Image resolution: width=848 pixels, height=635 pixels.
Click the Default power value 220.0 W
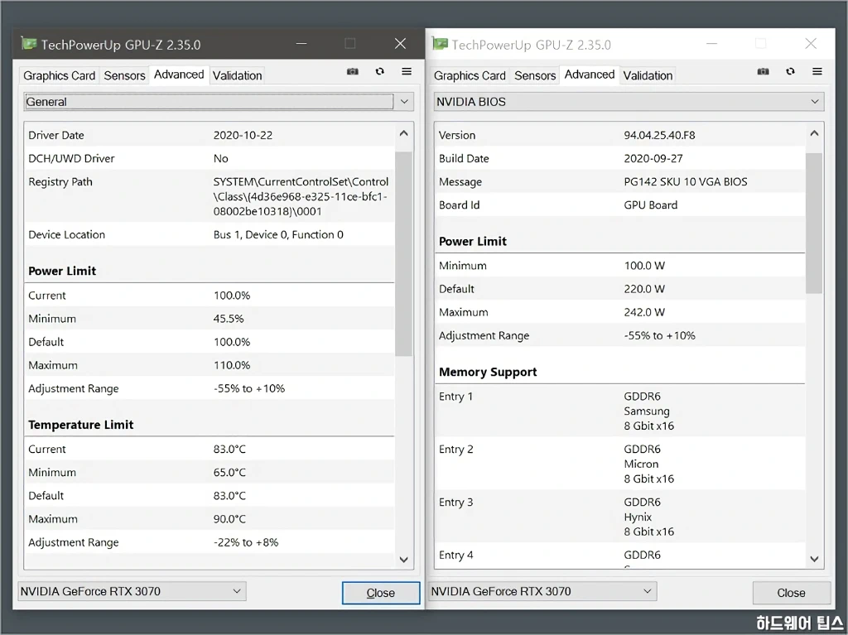click(644, 289)
